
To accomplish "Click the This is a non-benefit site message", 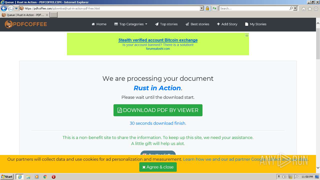I will (x=158, y=137).
